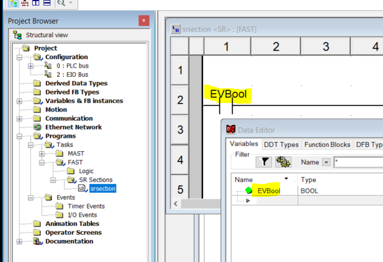
Task: Select the srsection tree item
Action: pos(102,188)
